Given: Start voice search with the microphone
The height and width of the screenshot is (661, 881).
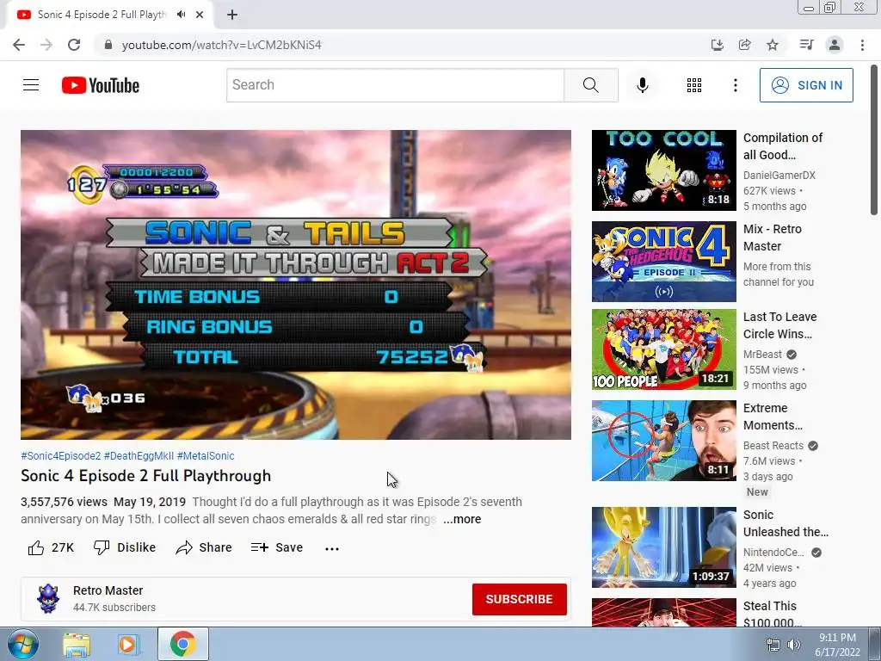Looking at the screenshot, I should tap(642, 85).
